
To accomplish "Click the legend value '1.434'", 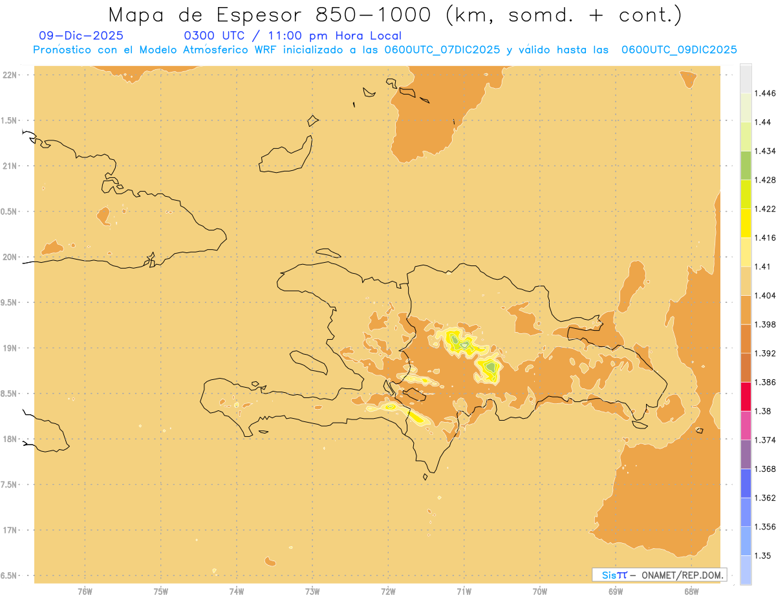I will click(764, 151).
